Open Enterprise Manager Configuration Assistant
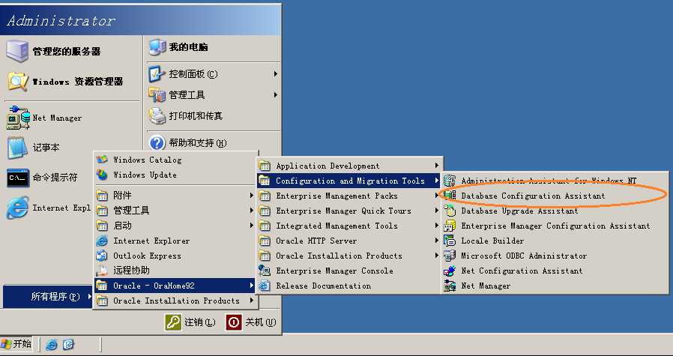Screen dimensions: 673x356 (x=555, y=226)
